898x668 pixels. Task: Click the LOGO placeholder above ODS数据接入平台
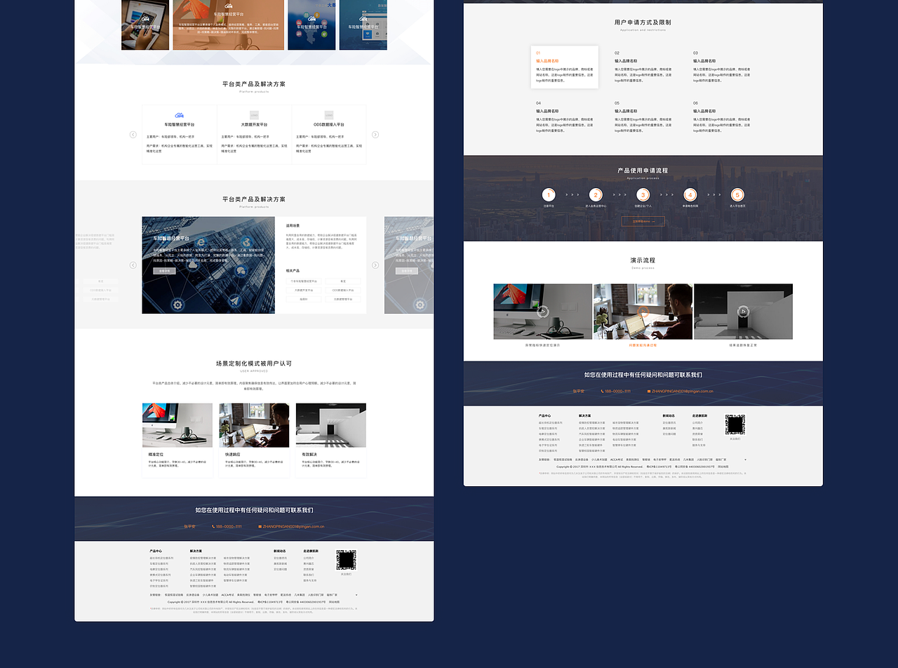tap(329, 115)
